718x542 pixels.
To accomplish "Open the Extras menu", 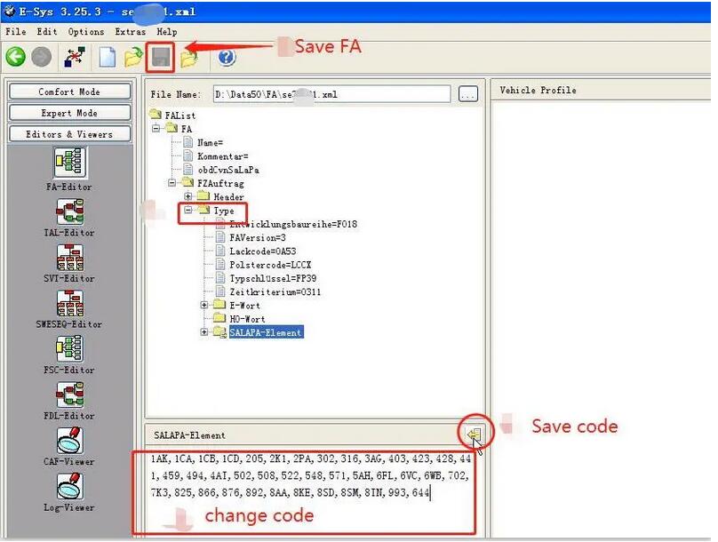I will [x=130, y=32].
